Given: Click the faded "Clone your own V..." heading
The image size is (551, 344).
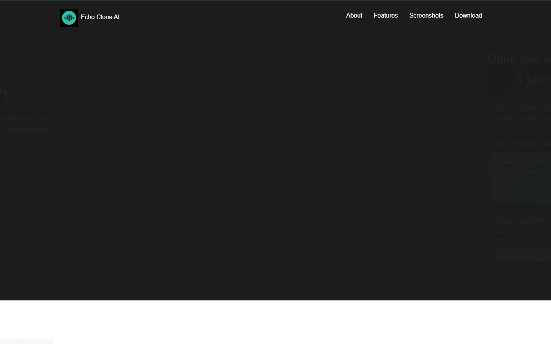Looking at the screenshot, I should click(x=523, y=221).
